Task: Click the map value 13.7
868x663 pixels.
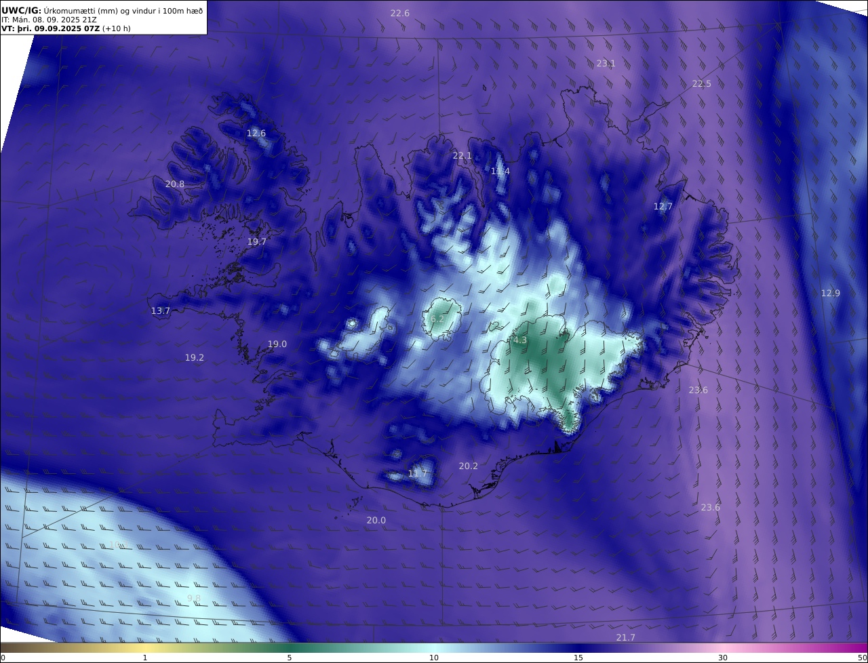Action: [x=161, y=311]
